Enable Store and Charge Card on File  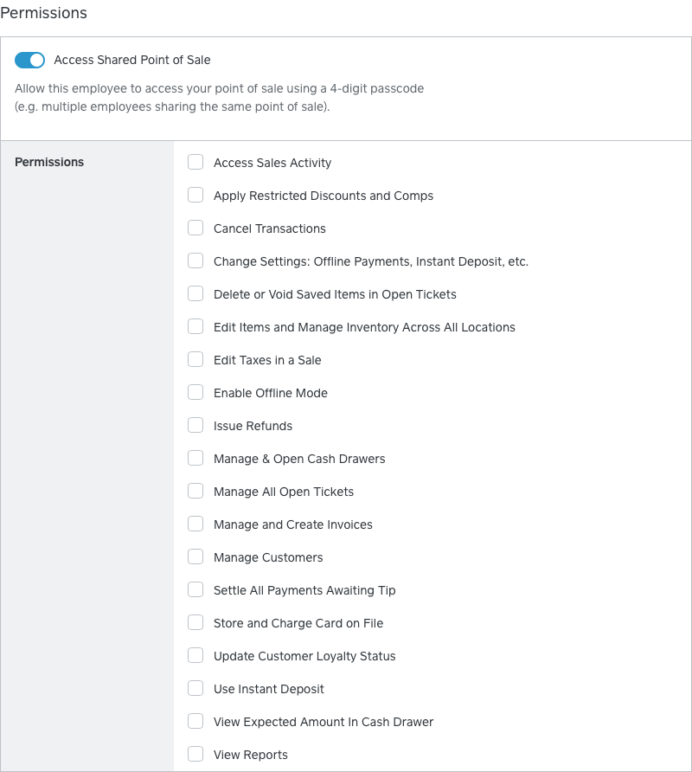pos(195,622)
